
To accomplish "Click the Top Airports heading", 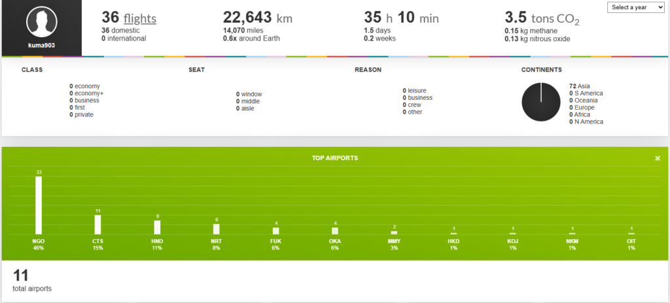I will 335,158.
